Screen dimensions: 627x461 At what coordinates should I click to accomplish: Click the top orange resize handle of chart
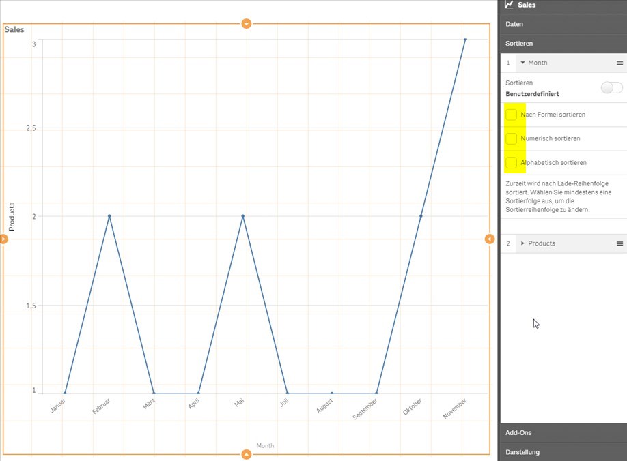pyautogui.click(x=247, y=24)
